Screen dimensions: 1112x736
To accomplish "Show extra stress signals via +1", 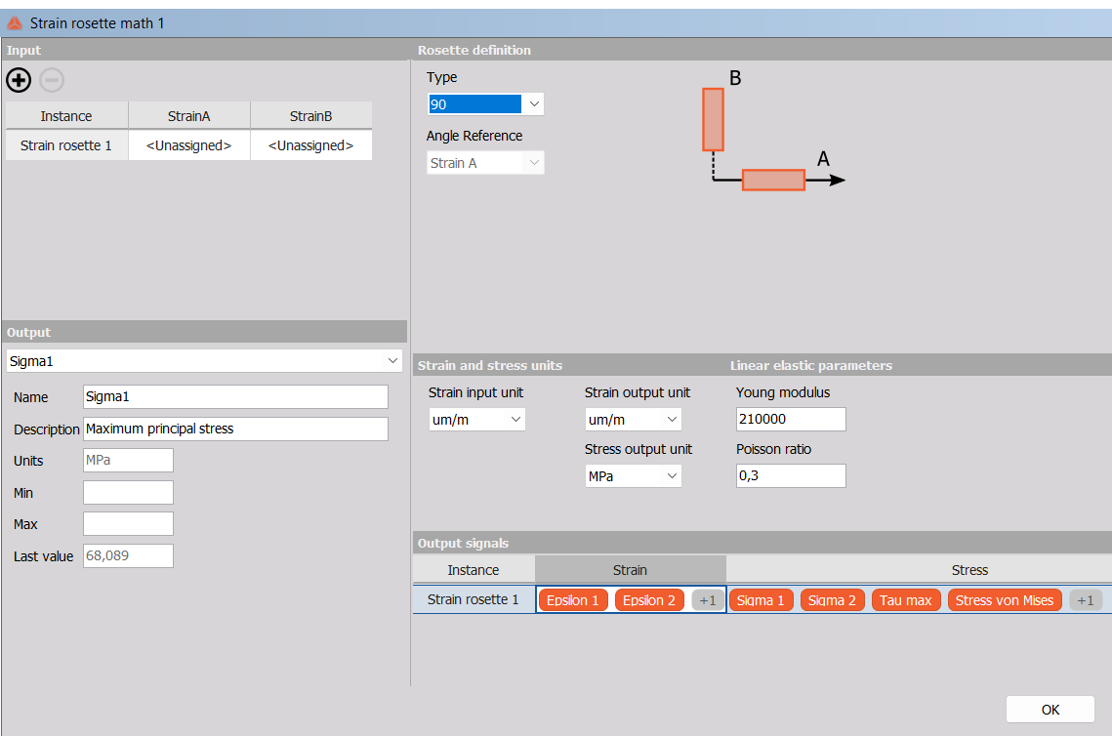I will [x=1085, y=600].
